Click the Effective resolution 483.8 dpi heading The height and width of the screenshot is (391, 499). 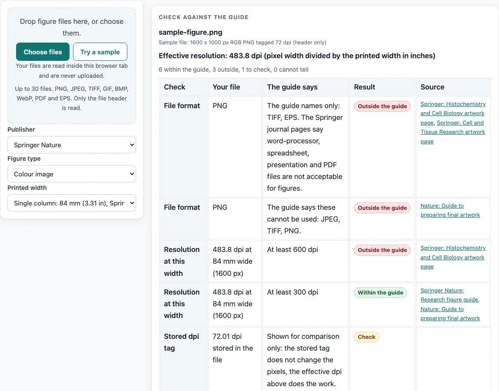(297, 56)
